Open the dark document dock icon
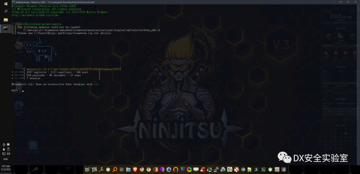The width and height of the screenshot is (360, 174). (182, 169)
